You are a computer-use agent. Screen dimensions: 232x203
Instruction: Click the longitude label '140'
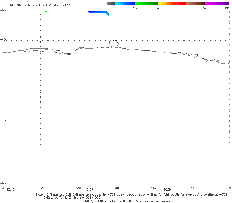click(x=154, y=188)
